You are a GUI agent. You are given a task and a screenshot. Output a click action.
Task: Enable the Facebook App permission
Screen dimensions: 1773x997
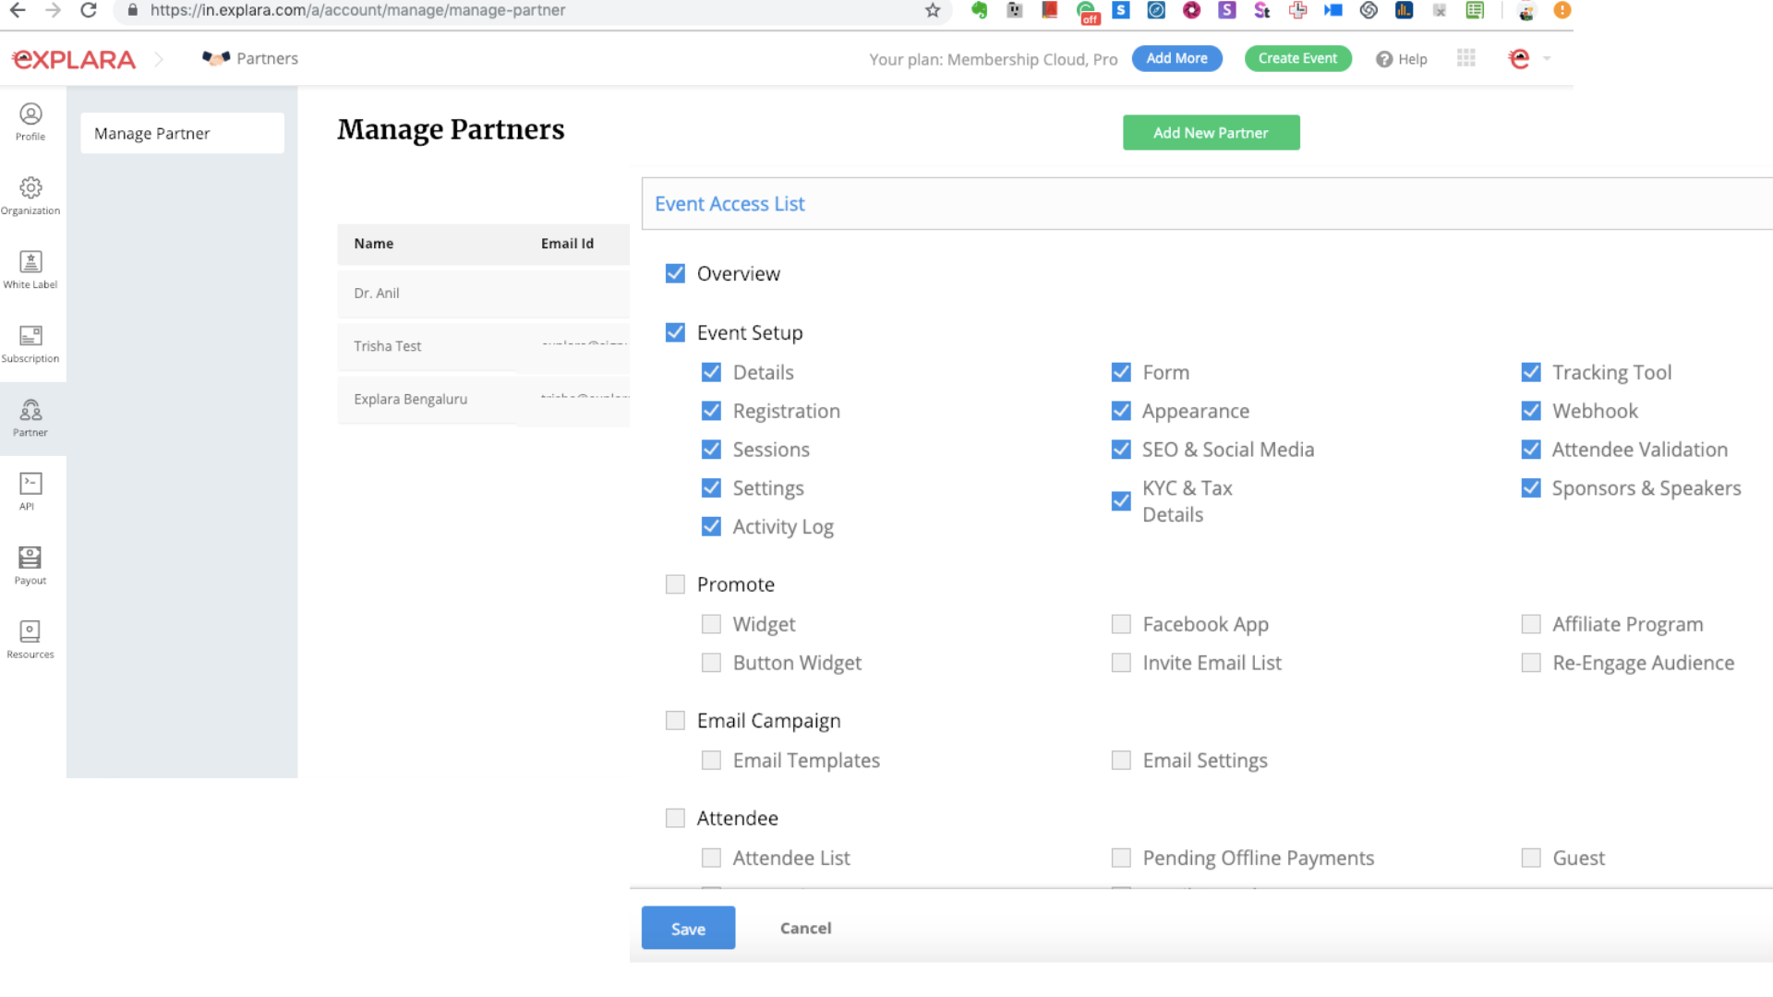[x=1121, y=624]
